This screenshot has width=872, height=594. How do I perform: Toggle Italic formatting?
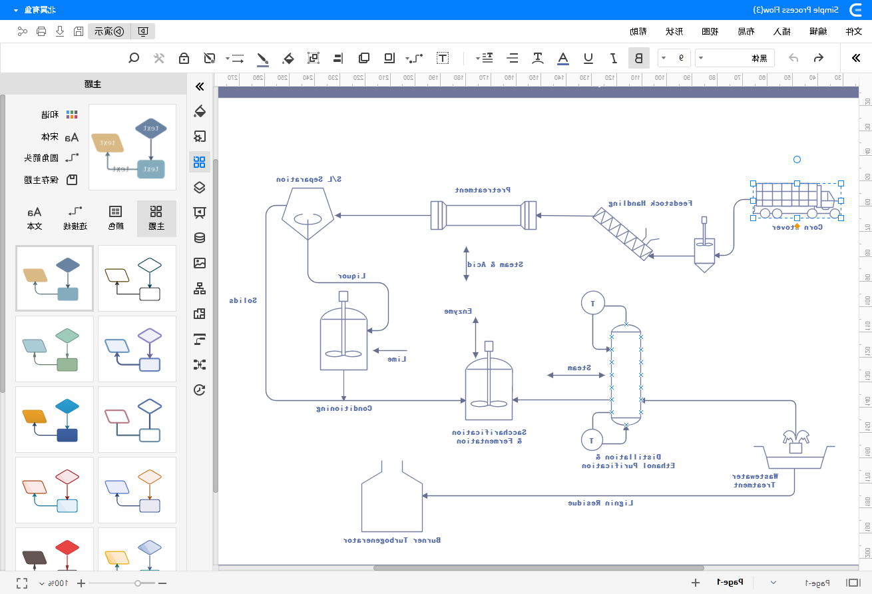click(x=614, y=58)
